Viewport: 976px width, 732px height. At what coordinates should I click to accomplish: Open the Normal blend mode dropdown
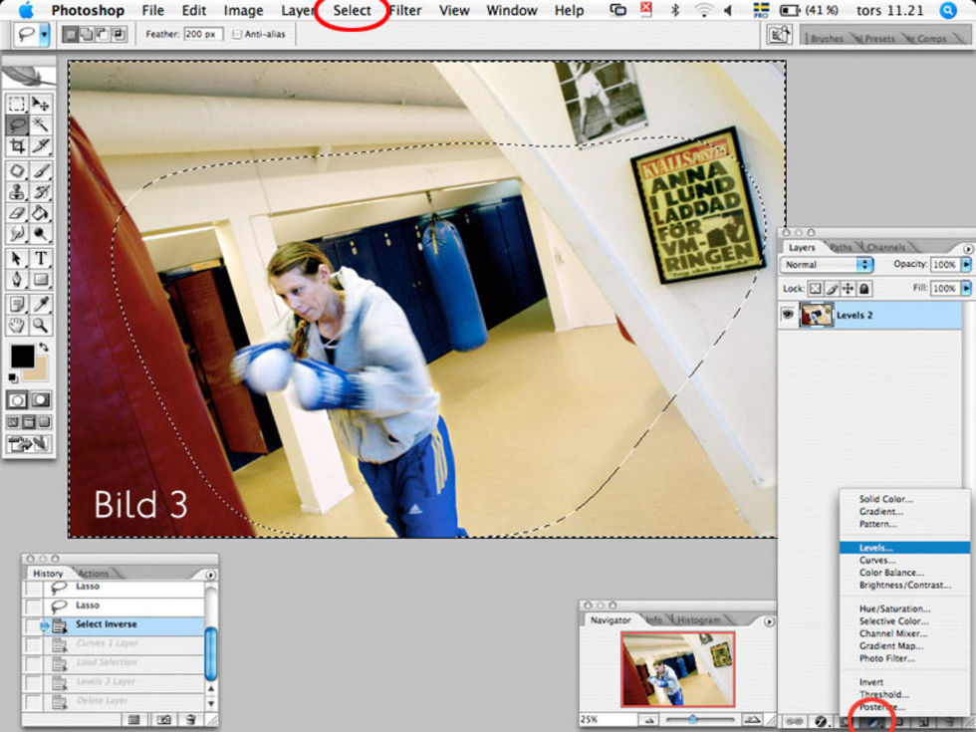(827, 265)
